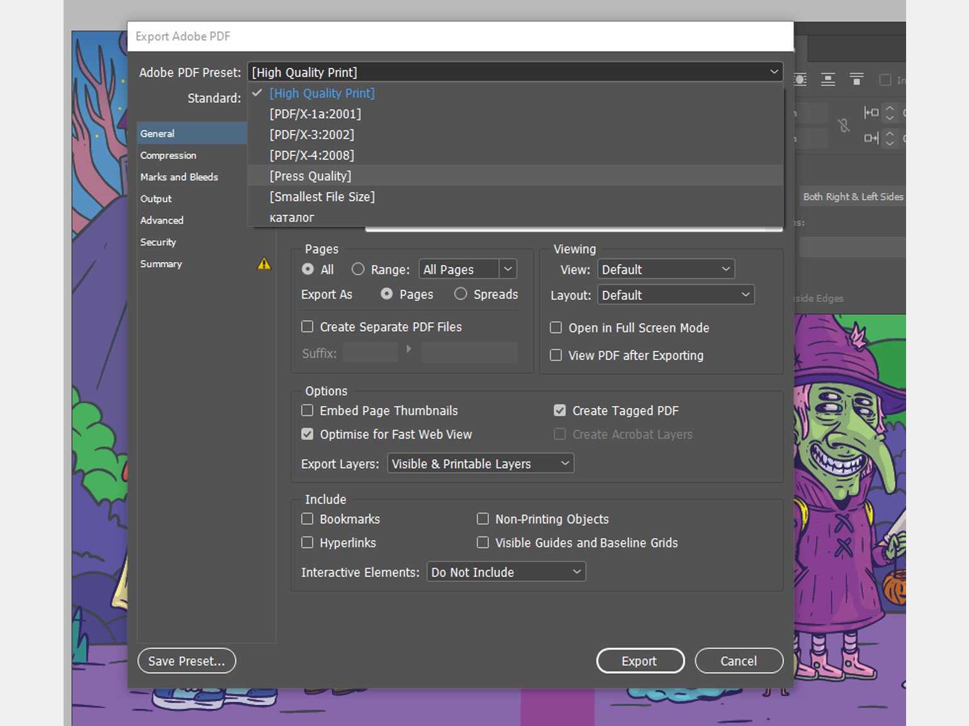Open the Viewing Layout dropdown
The image size is (969, 726).
point(675,295)
